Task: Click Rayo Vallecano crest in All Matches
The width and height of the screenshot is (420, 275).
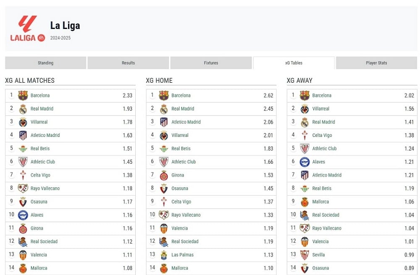Action: (x=23, y=188)
